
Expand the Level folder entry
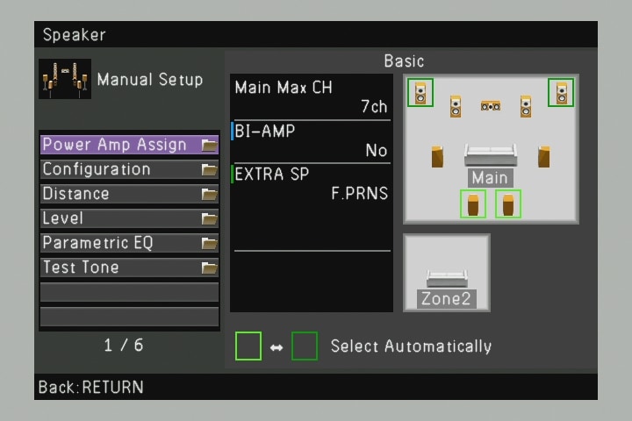[x=129, y=218]
